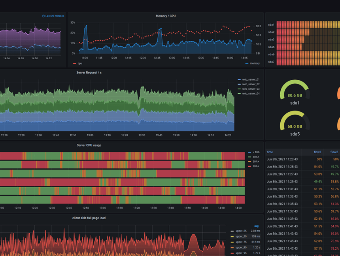This screenshot has width=340, height=256.
Task: Open the Server Request / s panel menu
Action: click(x=89, y=73)
